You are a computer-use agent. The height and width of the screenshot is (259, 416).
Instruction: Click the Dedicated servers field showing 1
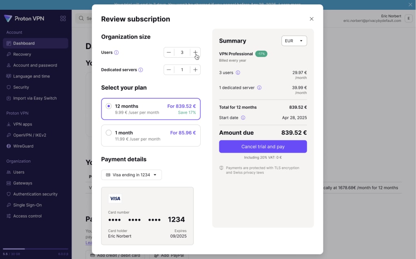[x=182, y=70]
